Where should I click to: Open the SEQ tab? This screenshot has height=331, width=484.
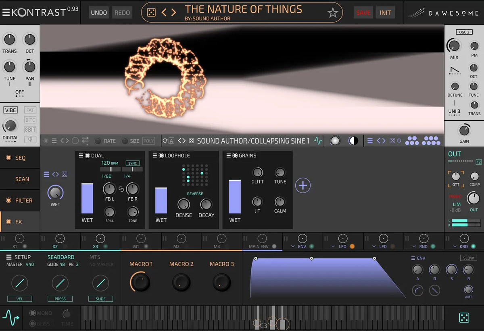click(20, 158)
